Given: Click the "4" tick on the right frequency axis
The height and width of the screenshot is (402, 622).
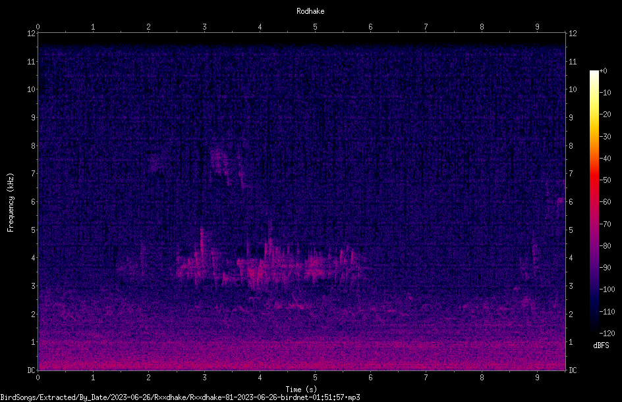Looking at the screenshot, I should point(571,258).
